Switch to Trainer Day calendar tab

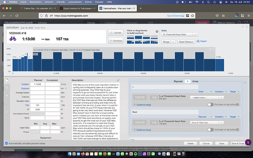coord(38,8)
